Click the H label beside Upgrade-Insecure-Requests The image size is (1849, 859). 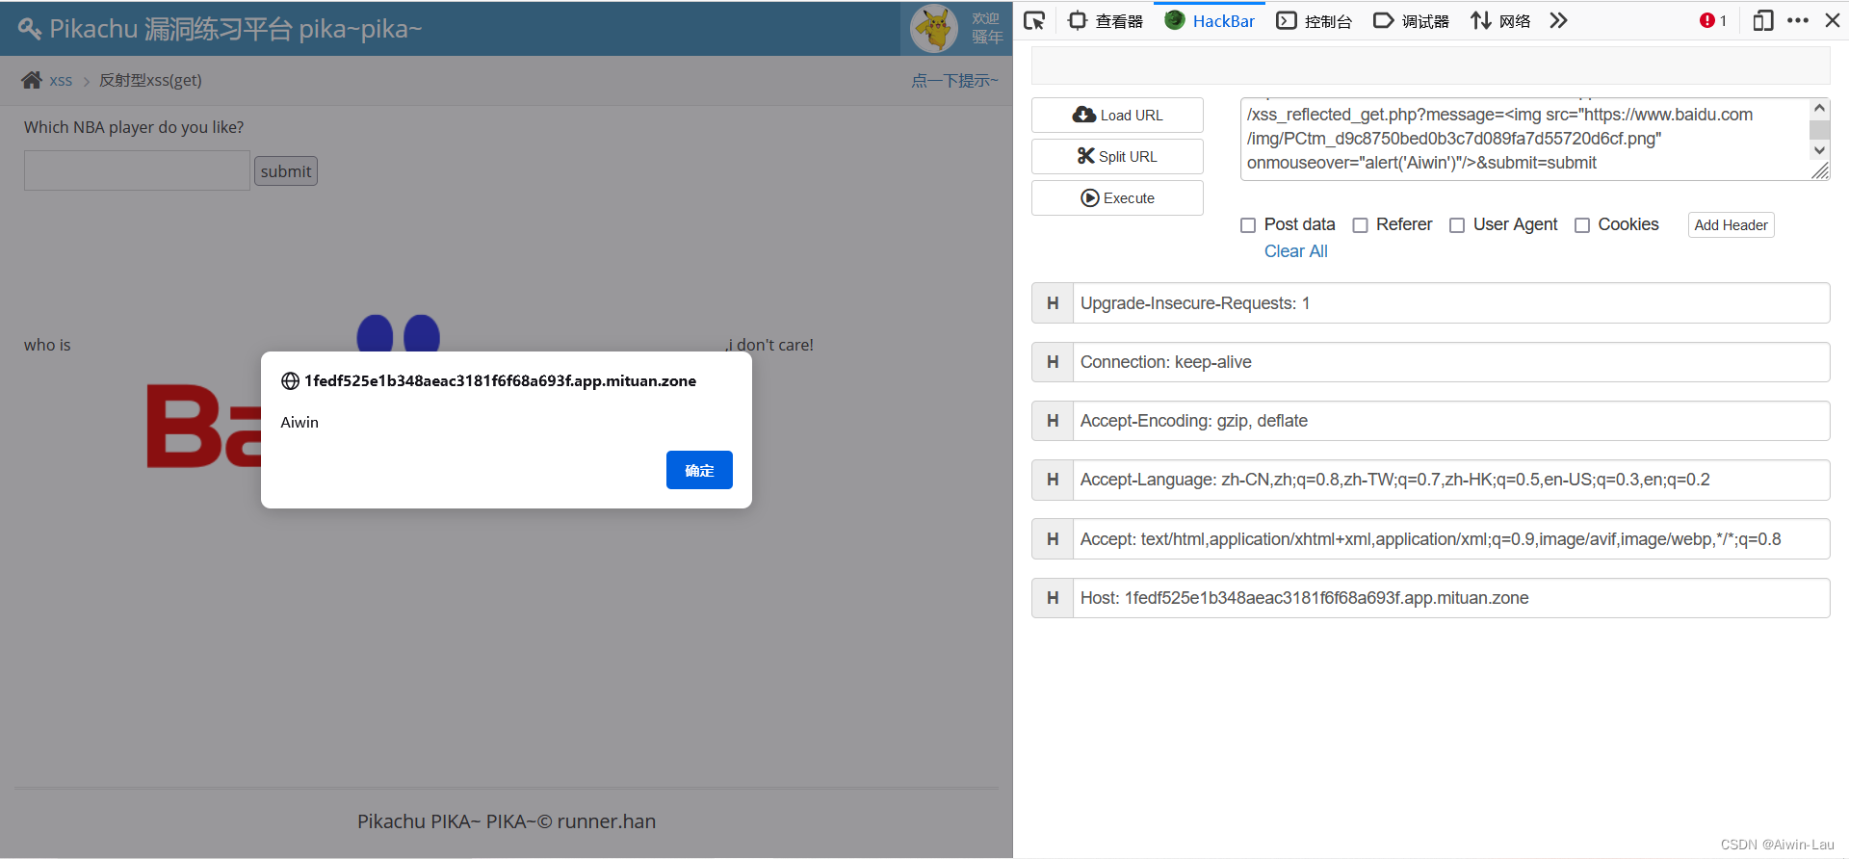[1053, 303]
